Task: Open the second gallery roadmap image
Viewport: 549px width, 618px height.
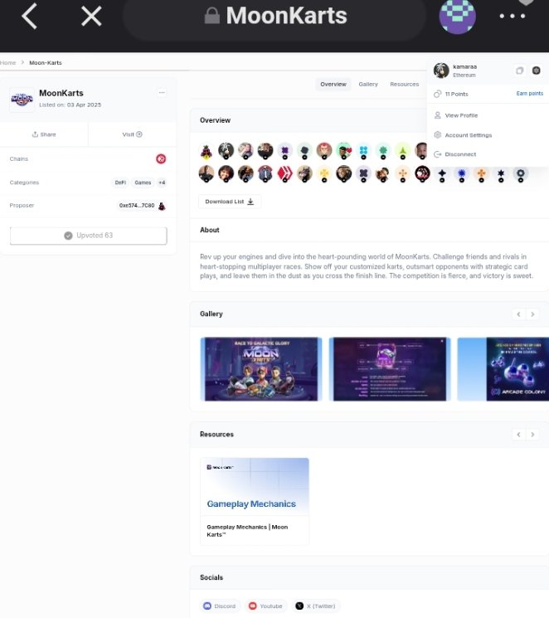Action: 390,369
